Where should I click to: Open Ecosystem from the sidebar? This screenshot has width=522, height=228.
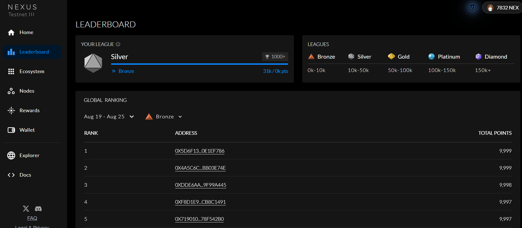point(32,72)
